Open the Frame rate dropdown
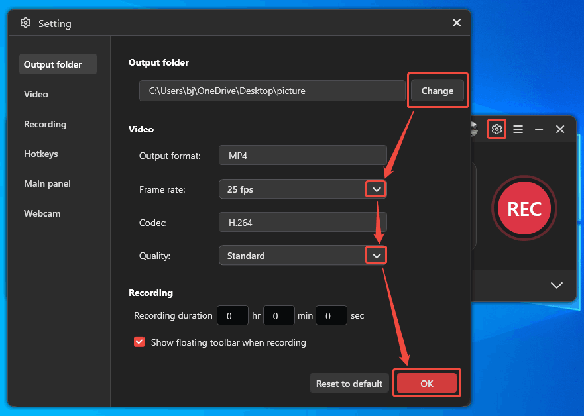584x416 pixels. 375,189
